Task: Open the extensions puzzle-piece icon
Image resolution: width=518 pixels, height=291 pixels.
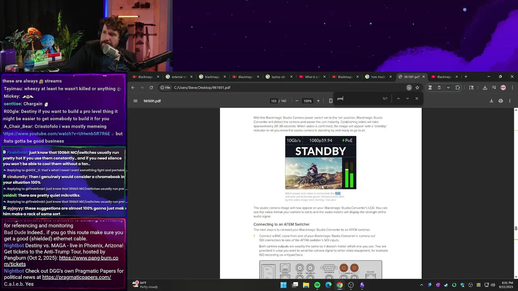Action: pos(458,88)
